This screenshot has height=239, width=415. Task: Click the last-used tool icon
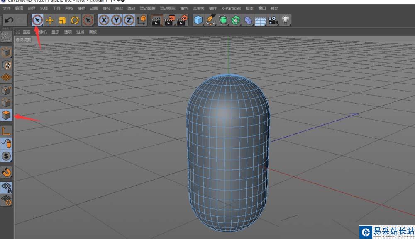point(88,20)
